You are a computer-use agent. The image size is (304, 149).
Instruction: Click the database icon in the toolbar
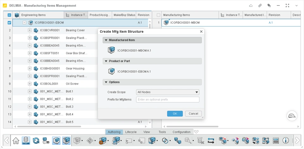pyautogui.click(x=26, y=140)
